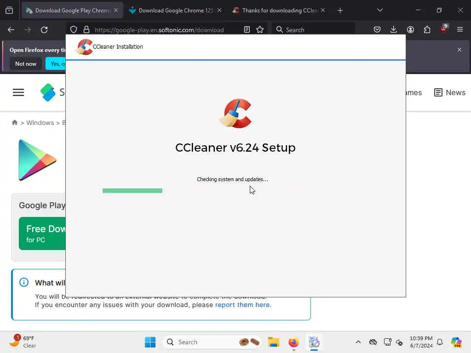Open tracking protection shield icon

74,30
